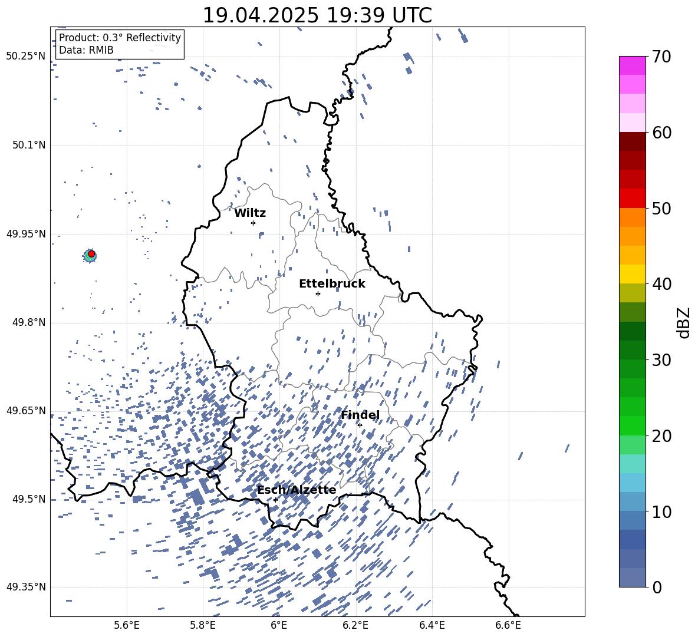Click the Product: 0.3° Reflectivity text

tap(120, 38)
